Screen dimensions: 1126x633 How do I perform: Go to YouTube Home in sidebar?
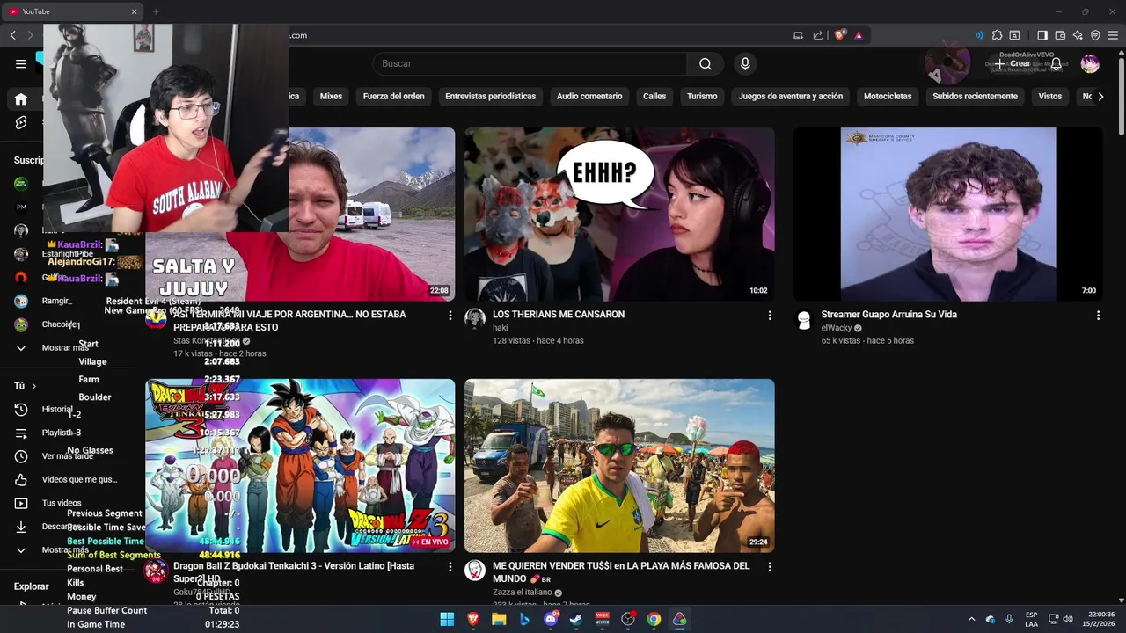[21, 99]
